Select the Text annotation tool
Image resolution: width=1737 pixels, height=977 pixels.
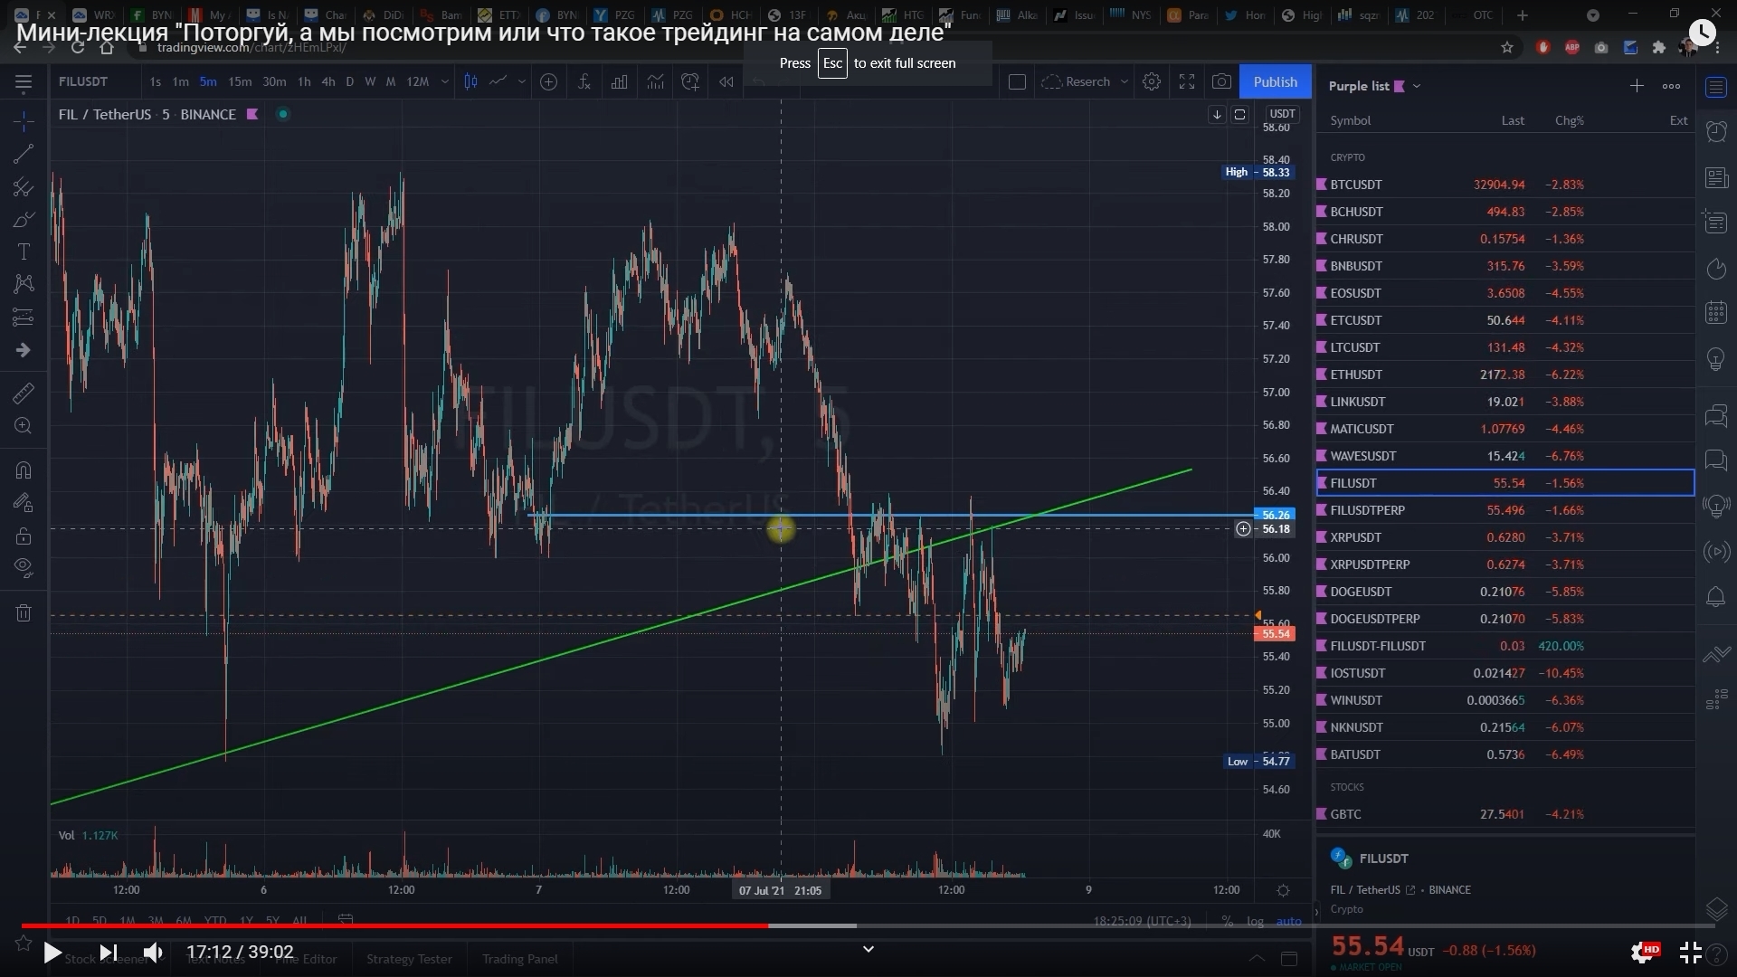point(24,252)
